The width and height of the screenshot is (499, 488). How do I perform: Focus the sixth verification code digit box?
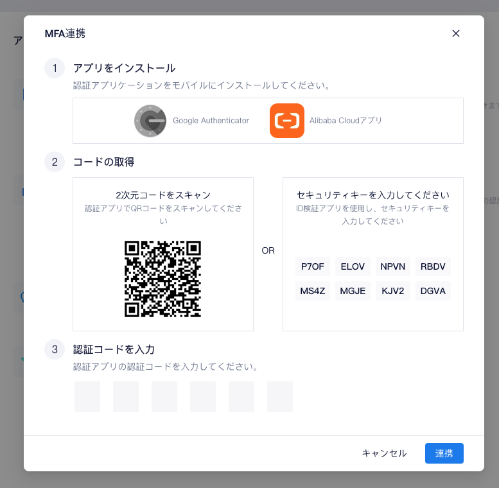280,397
